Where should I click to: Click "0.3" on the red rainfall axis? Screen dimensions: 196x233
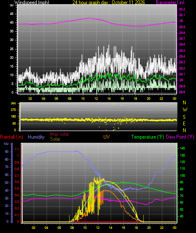click(17, 202)
